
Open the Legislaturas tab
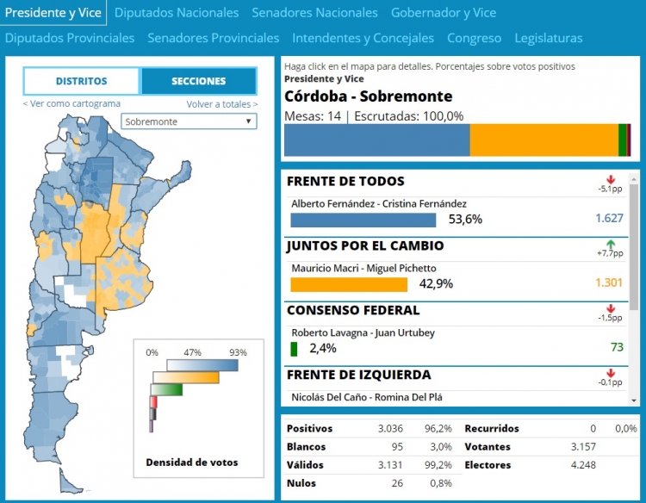tap(549, 38)
